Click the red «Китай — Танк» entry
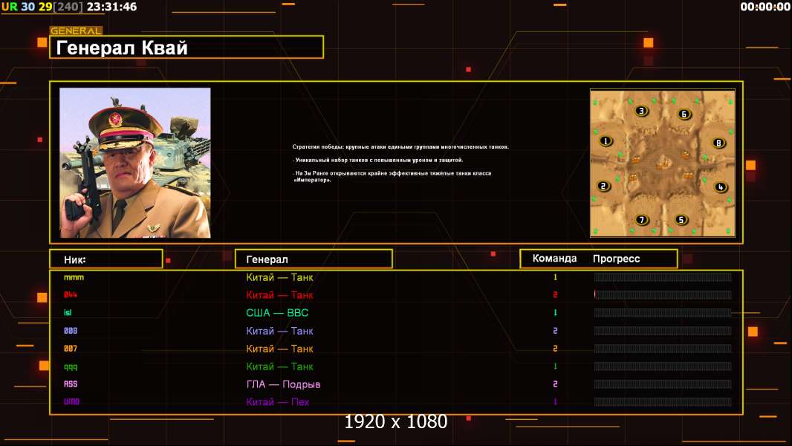This screenshot has height=446, width=792. tap(279, 294)
